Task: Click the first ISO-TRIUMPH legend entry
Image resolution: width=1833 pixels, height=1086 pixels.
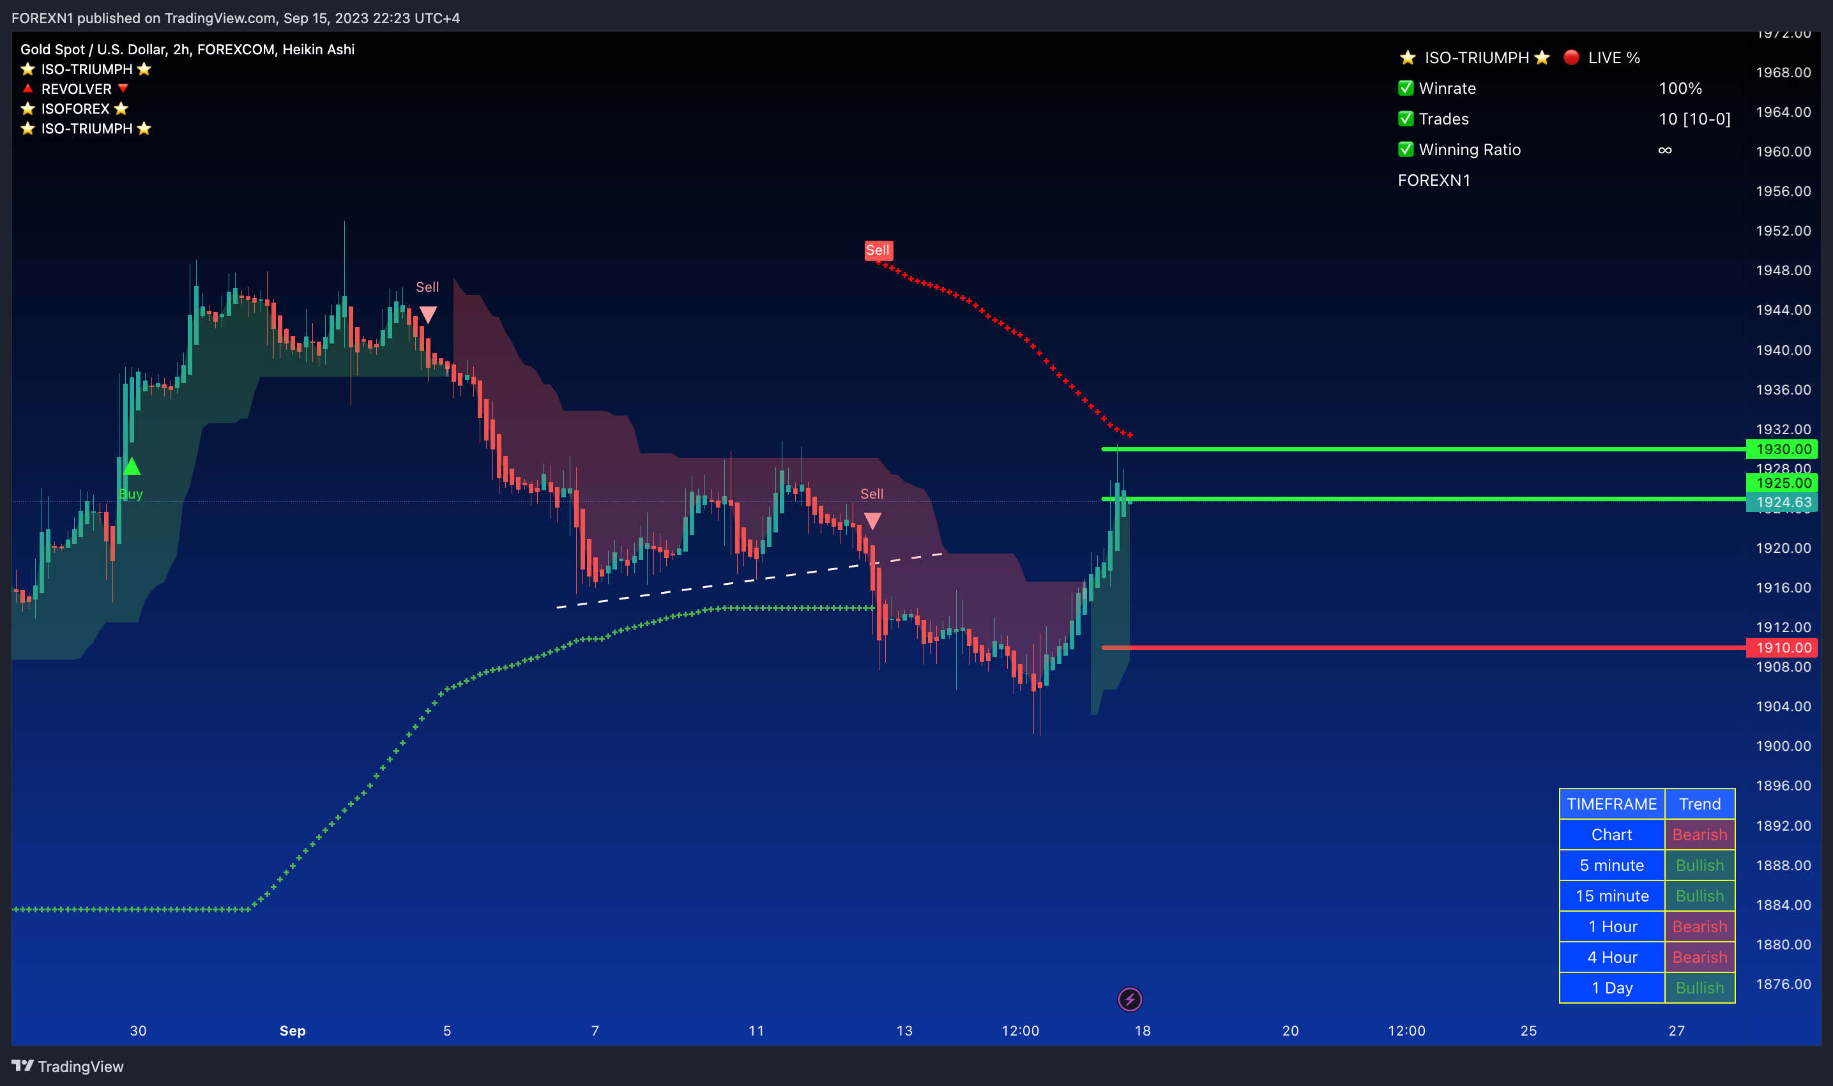Action: point(86,69)
